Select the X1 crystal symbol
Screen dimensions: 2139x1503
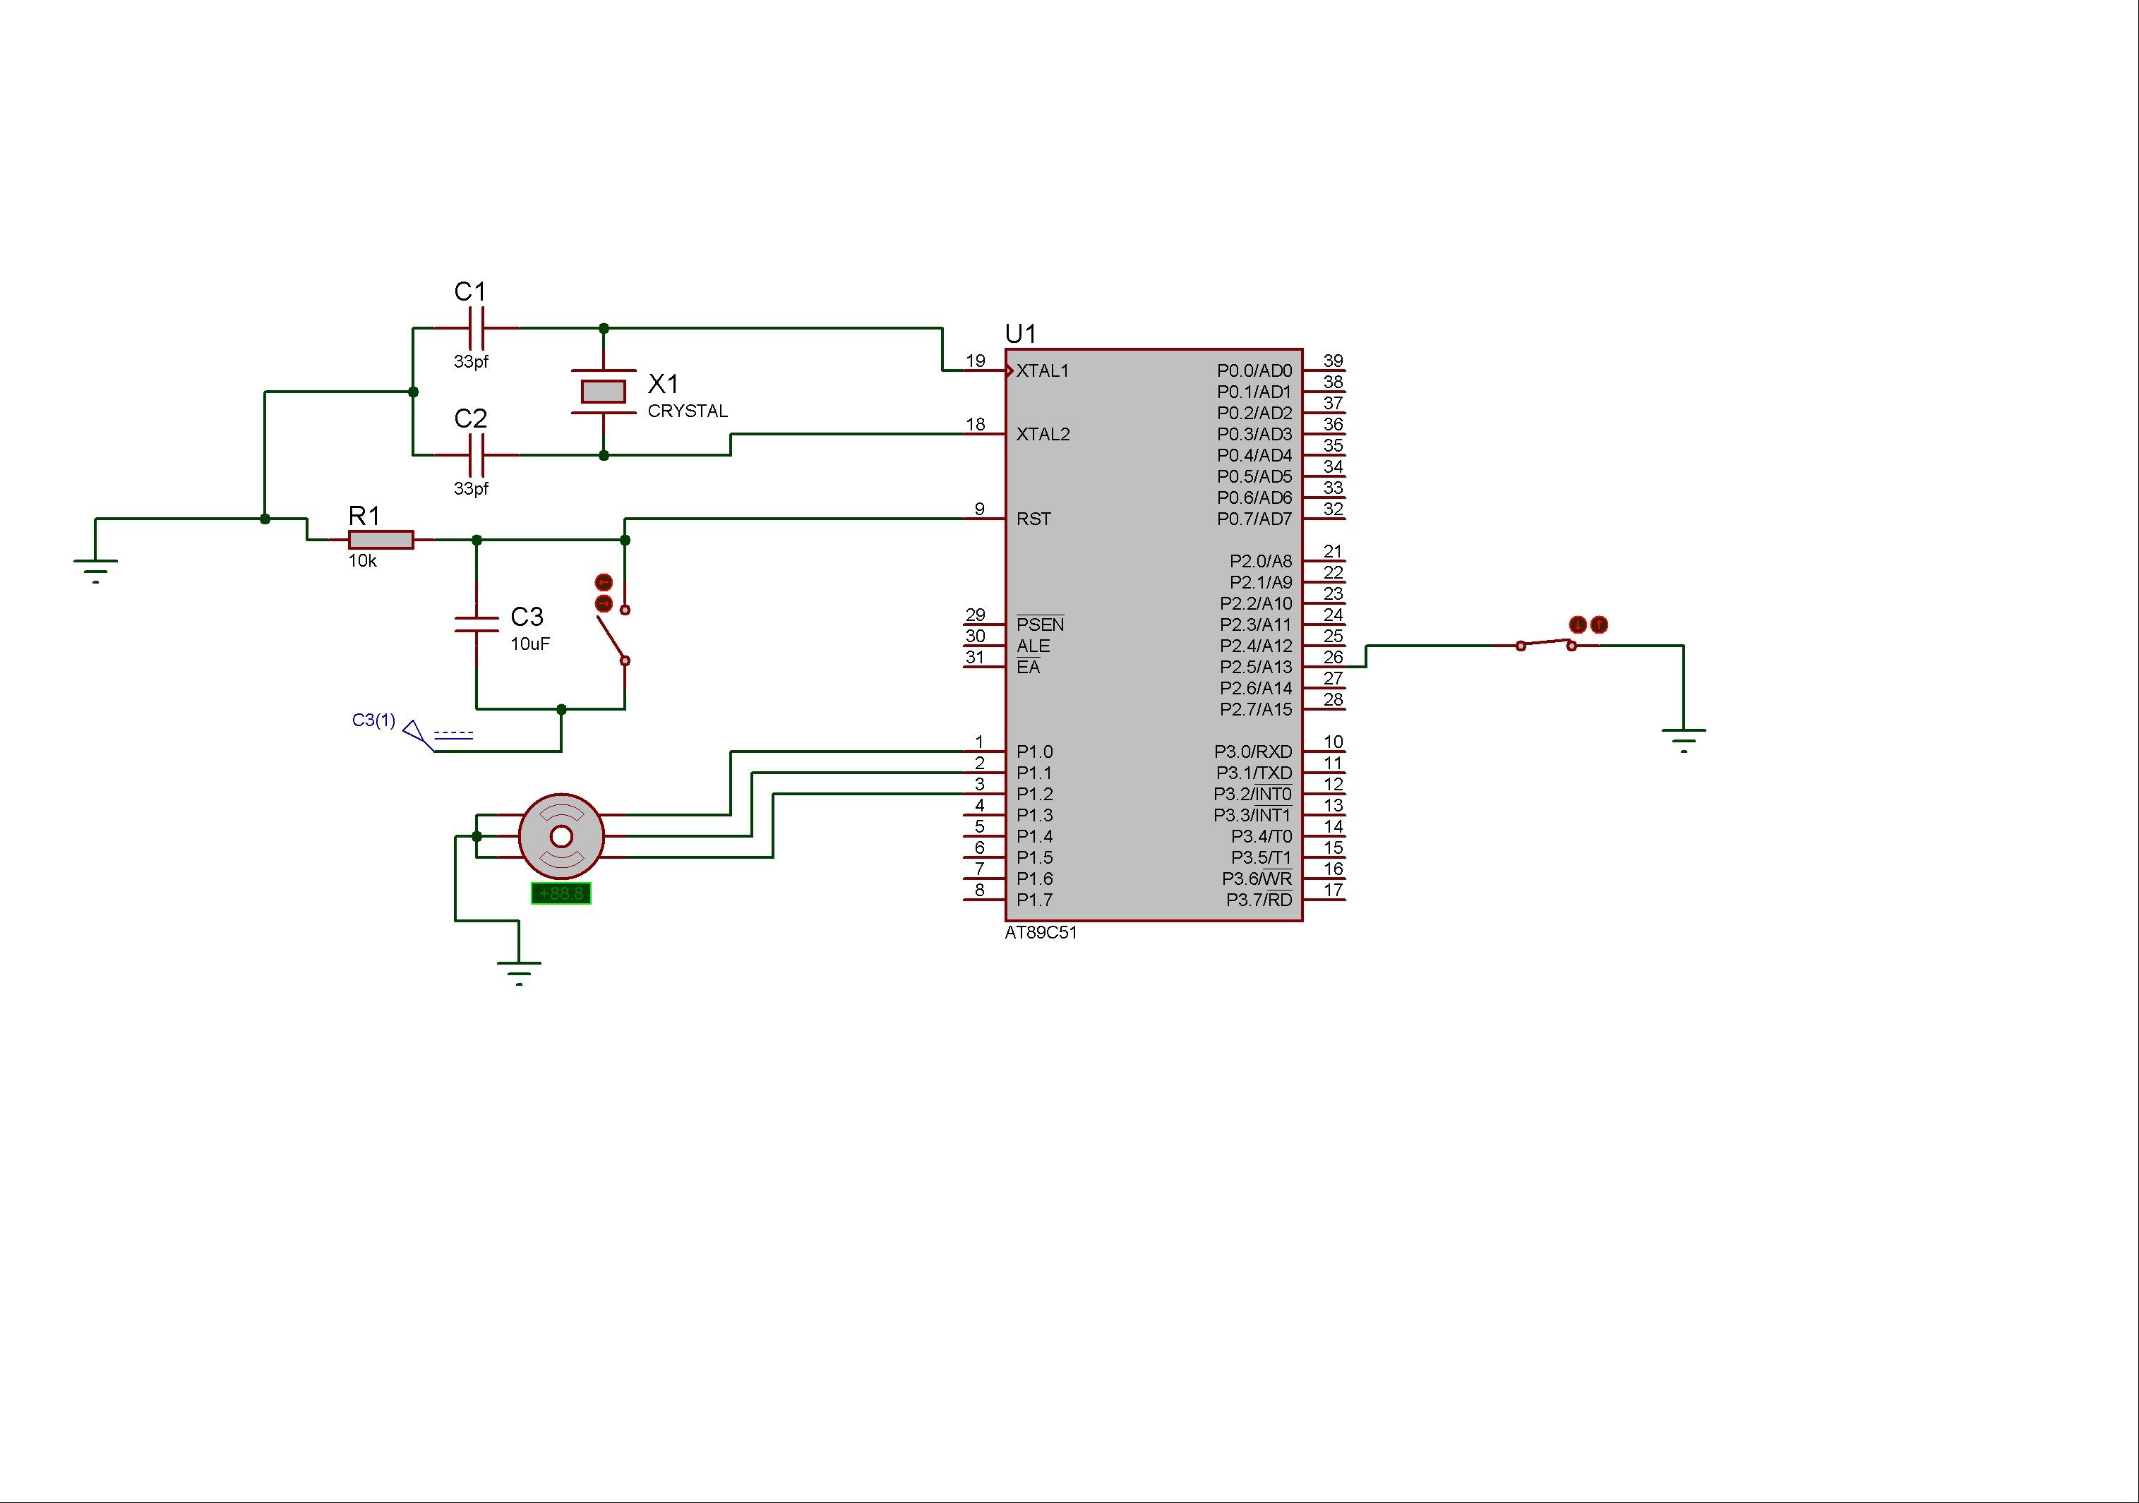tap(604, 391)
